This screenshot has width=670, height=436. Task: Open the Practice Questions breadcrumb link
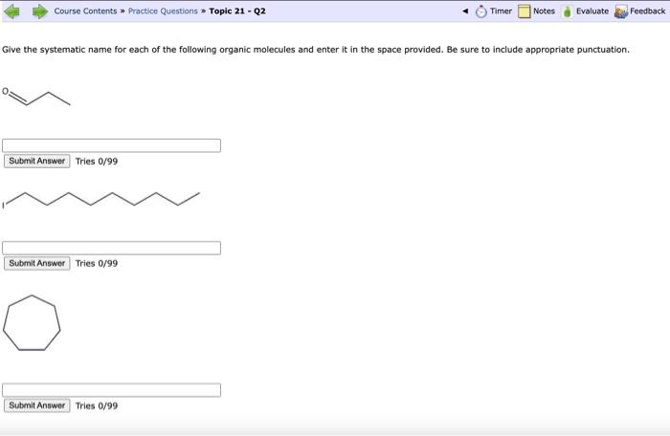(x=163, y=11)
